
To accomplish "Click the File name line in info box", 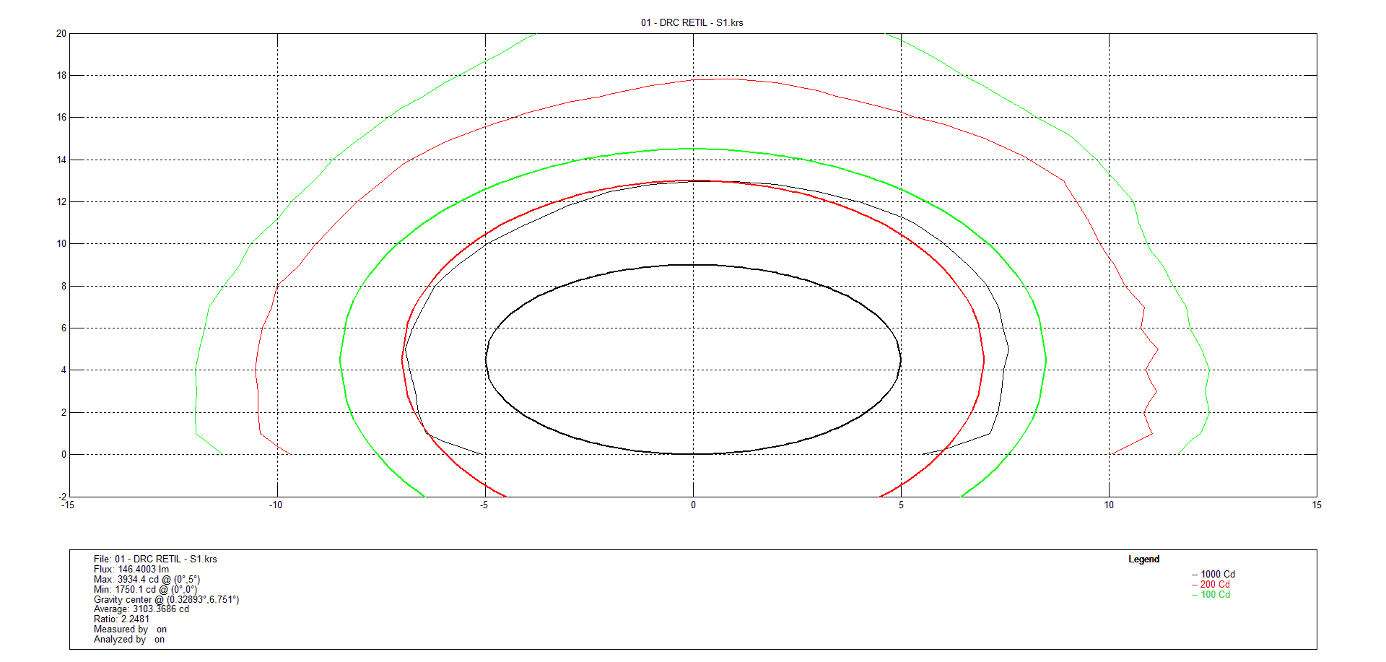I will (x=155, y=559).
